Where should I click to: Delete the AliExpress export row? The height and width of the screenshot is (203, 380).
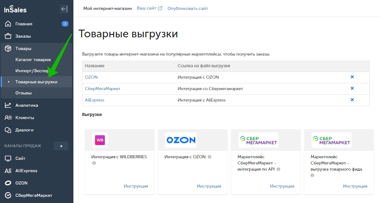click(352, 100)
